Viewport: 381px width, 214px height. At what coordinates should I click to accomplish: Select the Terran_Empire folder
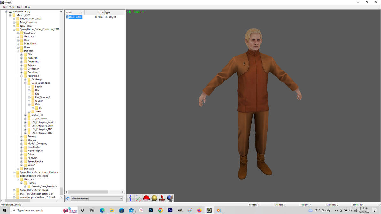pyautogui.click(x=35, y=162)
